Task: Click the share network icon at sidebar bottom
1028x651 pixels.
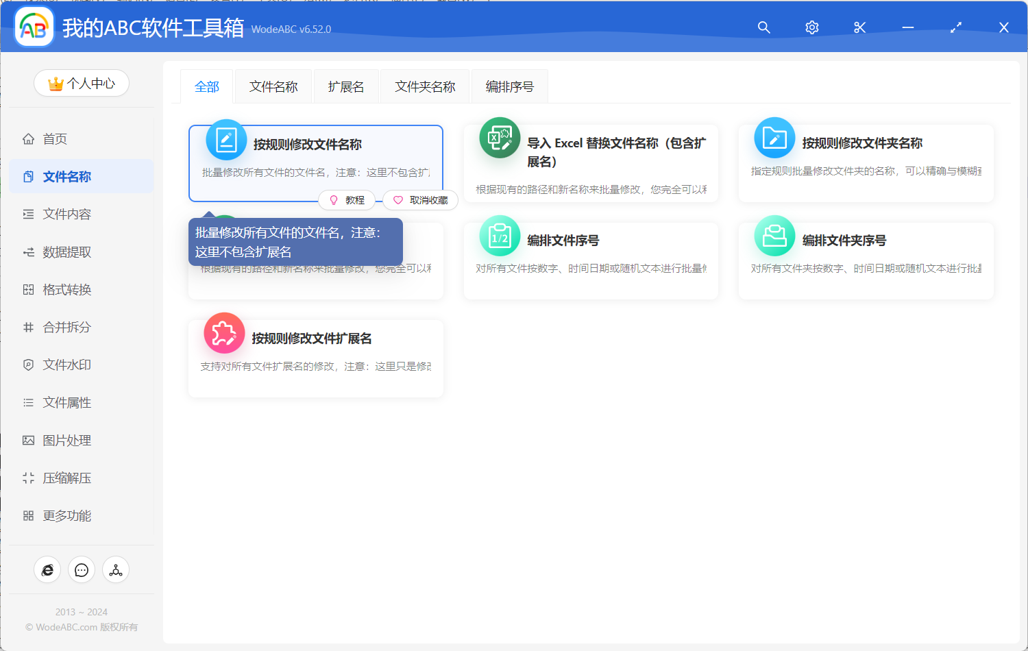Action: [x=116, y=569]
